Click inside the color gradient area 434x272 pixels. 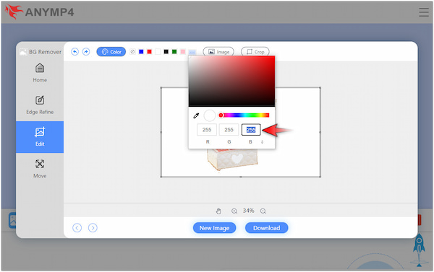[x=231, y=82]
